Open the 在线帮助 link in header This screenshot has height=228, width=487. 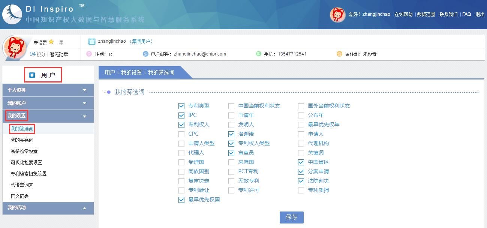click(403, 14)
